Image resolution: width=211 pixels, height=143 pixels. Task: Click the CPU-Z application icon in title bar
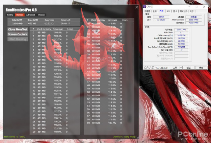[x=145, y=7]
